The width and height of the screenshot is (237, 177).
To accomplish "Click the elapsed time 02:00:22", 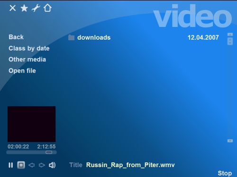I will [x=18, y=147].
